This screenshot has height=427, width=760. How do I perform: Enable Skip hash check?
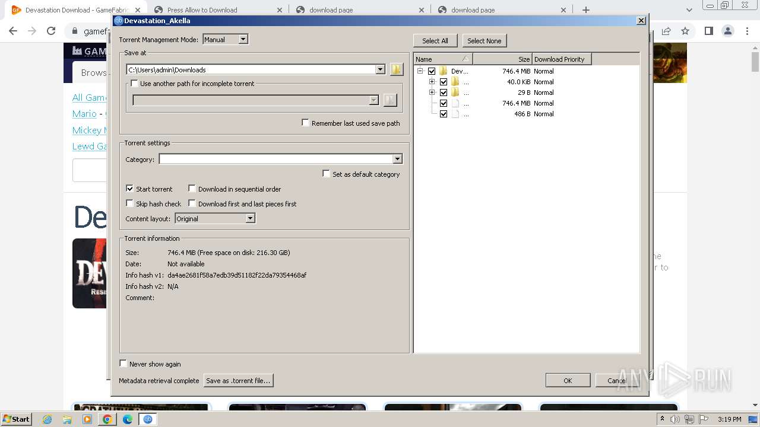pyautogui.click(x=129, y=203)
